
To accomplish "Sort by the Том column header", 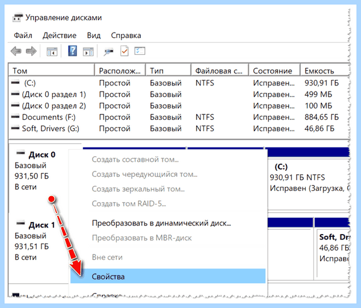I will coord(51,70).
